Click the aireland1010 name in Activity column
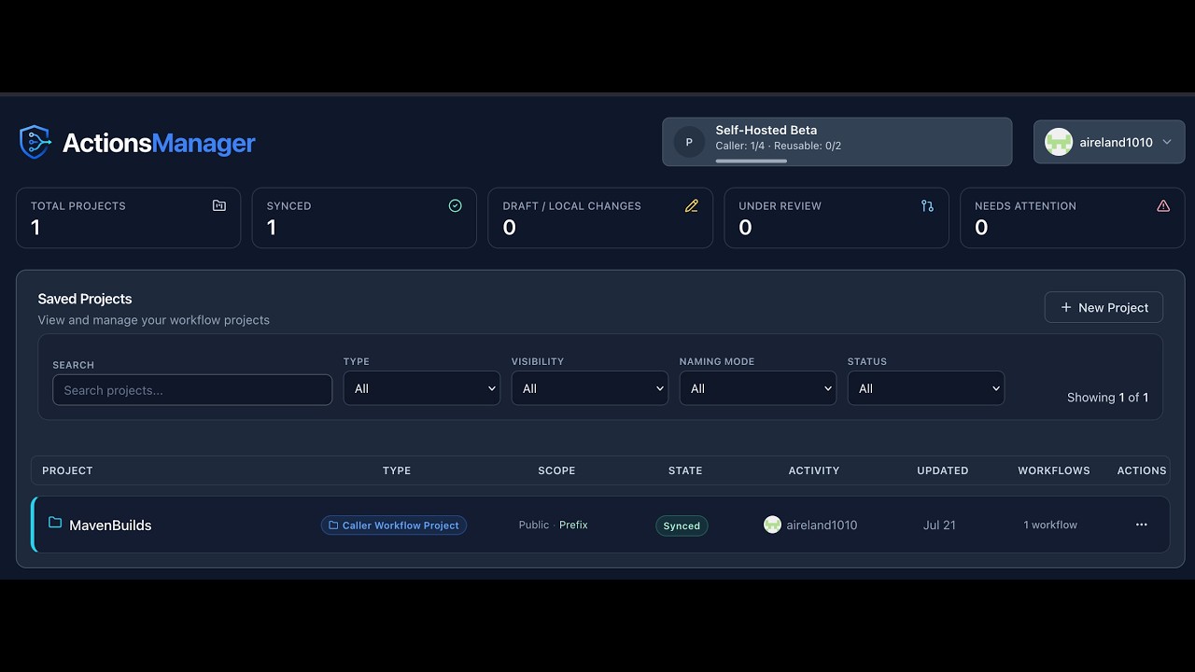The height and width of the screenshot is (672, 1195). [x=822, y=525]
